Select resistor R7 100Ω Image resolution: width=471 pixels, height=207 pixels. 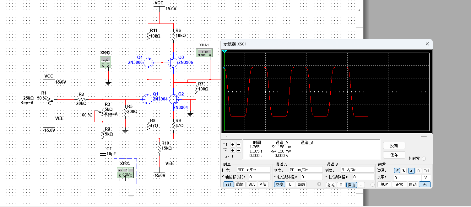coord(196,89)
